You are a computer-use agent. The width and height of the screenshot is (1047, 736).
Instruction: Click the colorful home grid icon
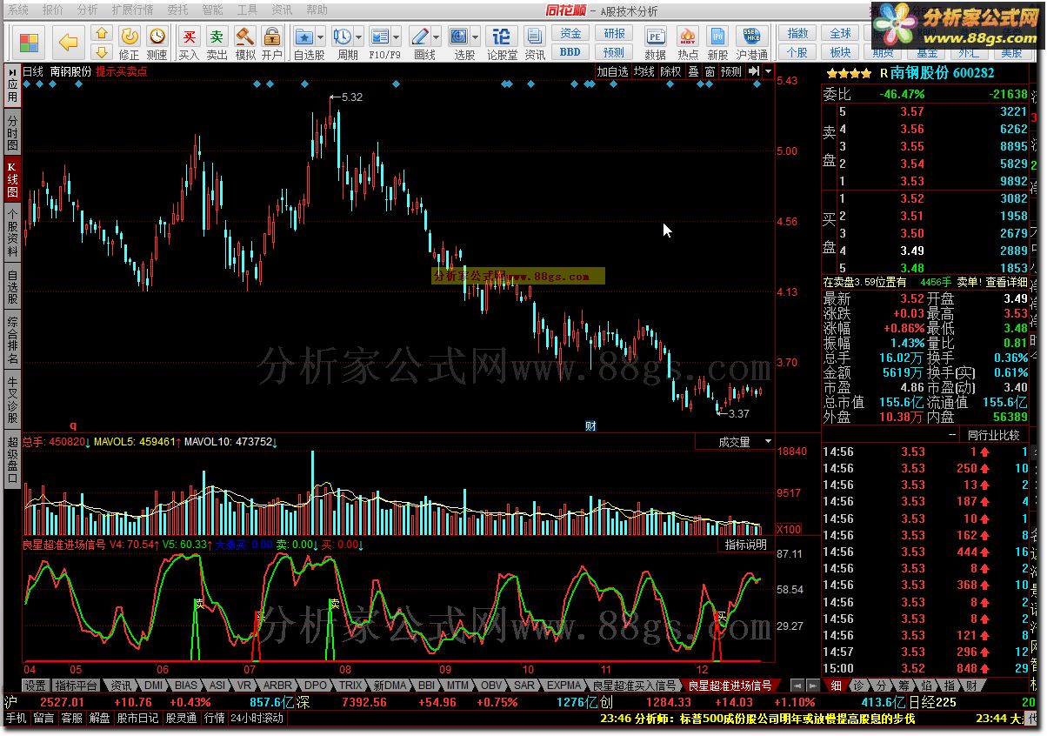(x=29, y=42)
